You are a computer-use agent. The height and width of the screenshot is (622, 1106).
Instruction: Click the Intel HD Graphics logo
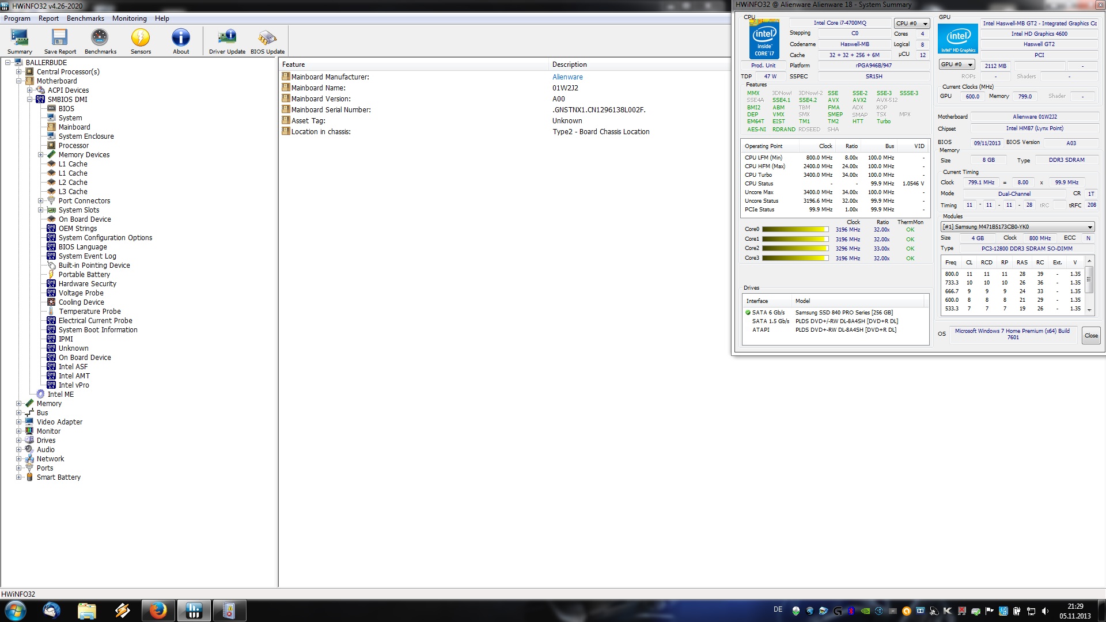click(x=959, y=39)
